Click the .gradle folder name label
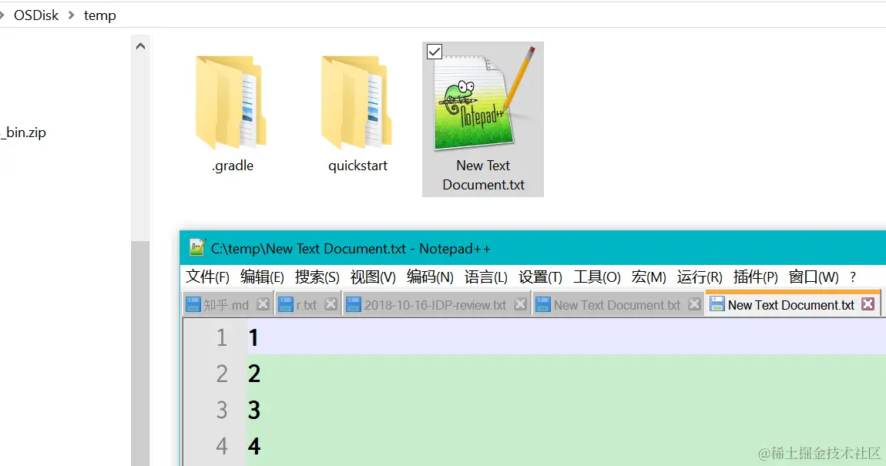The width and height of the screenshot is (886, 466). (x=232, y=166)
